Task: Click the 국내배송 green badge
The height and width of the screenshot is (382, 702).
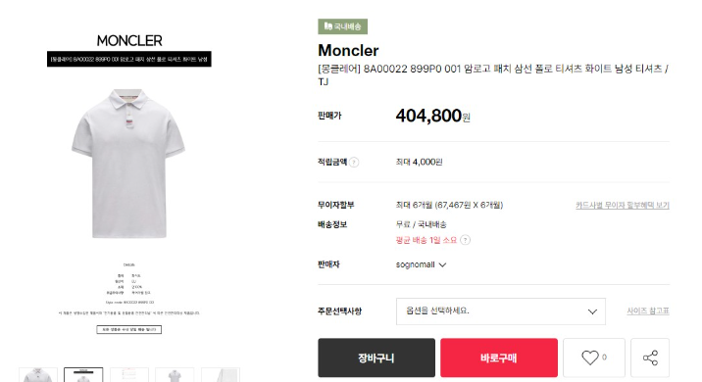Action: pyautogui.click(x=342, y=26)
